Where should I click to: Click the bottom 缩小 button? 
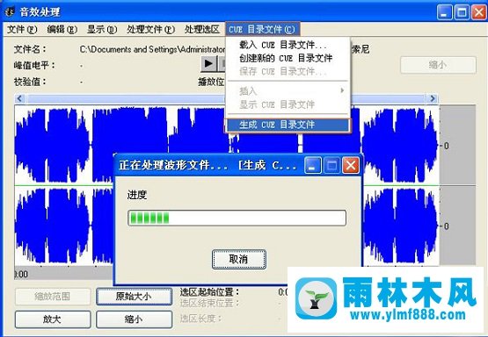[x=134, y=319]
